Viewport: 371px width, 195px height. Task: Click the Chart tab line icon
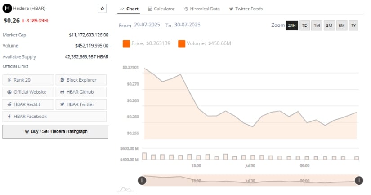(122, 9)
